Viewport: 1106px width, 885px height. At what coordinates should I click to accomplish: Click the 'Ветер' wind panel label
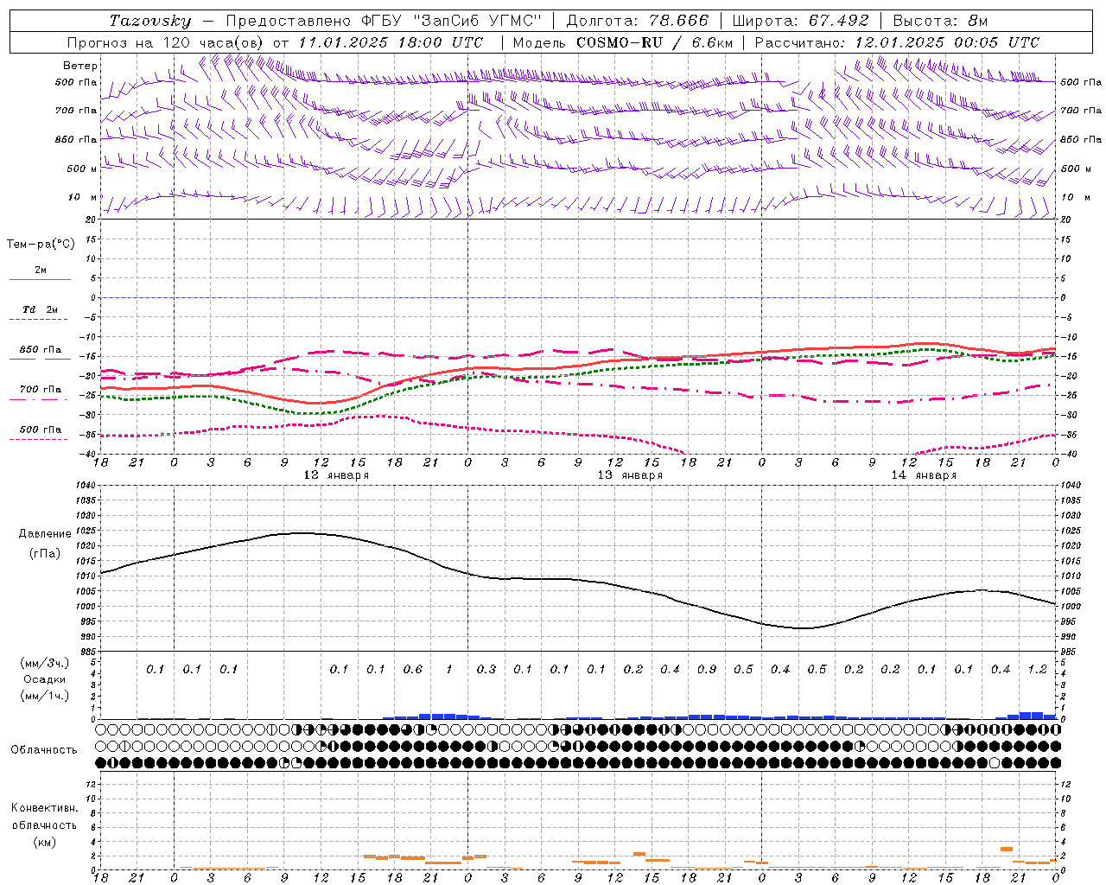point(80,66)
